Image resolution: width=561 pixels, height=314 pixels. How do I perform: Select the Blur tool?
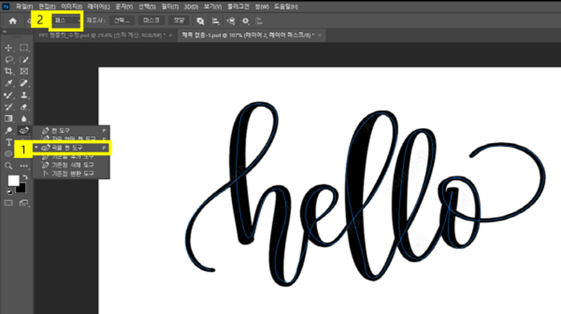(24, 118)
